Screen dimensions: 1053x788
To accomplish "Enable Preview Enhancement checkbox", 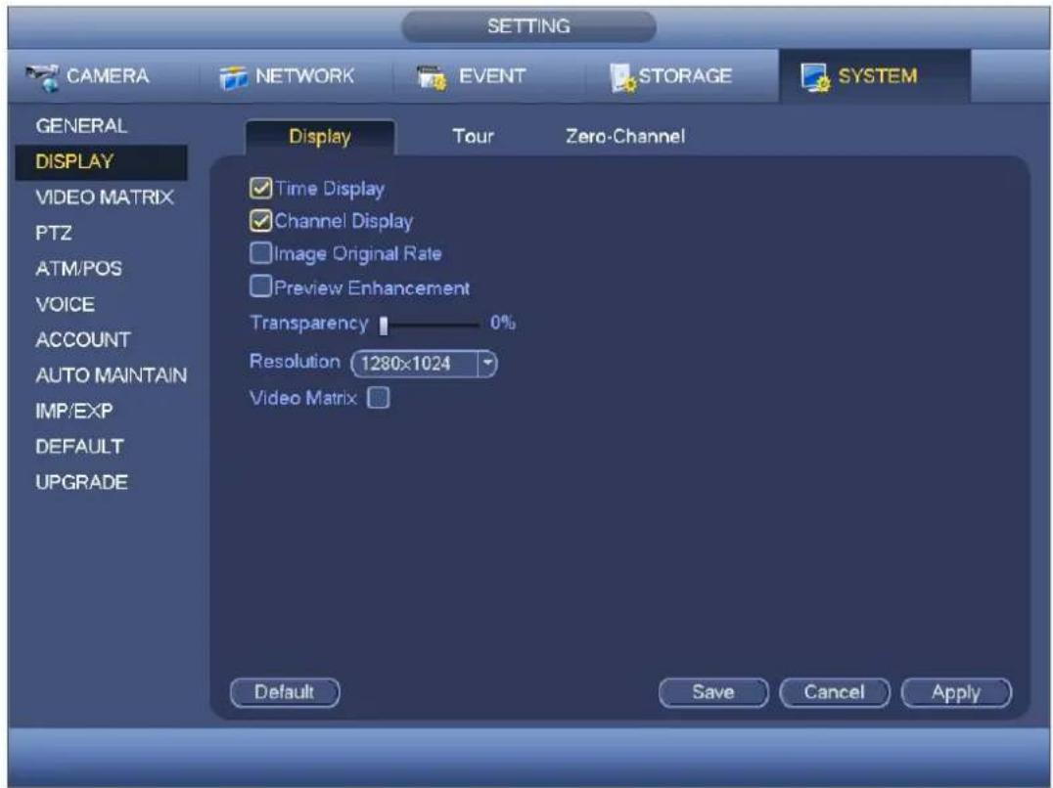I will tap(260, 286).
